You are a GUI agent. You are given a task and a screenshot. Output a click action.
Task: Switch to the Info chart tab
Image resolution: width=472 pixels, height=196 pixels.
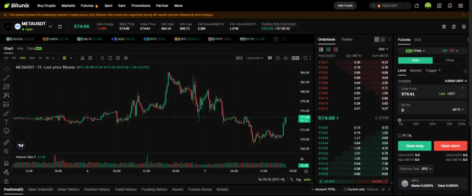(x=20, y=48)
